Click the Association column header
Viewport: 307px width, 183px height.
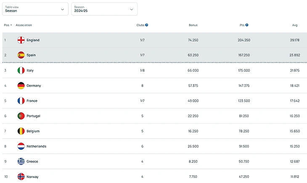click(24, 25)
